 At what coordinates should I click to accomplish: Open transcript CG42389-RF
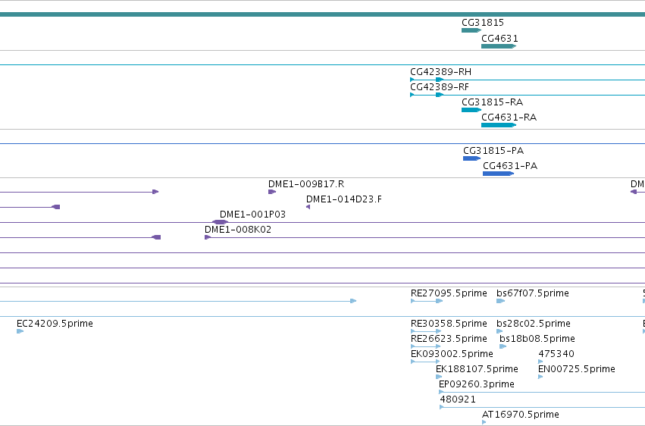click(440, 86)
